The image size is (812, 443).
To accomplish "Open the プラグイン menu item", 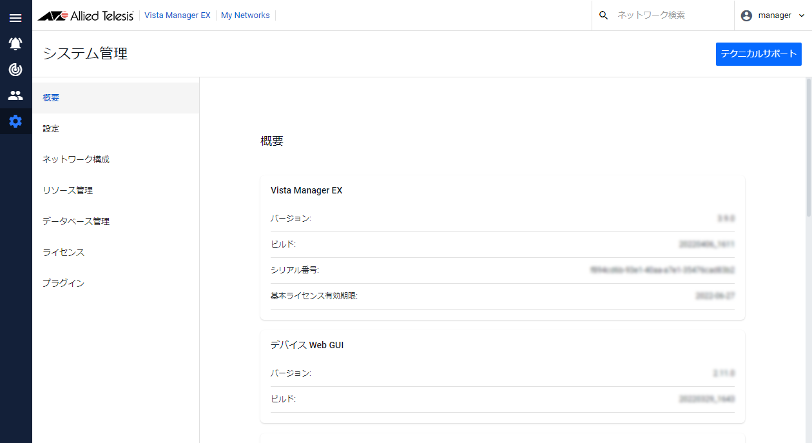I will coord(63,283).
